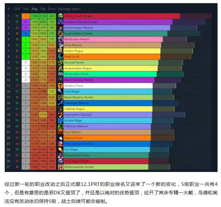Image resolution: width=221 pixels, height=207 pixels.
Task: Click the up 4 diff for Elemental Shaman
Action: click(17, 103)
